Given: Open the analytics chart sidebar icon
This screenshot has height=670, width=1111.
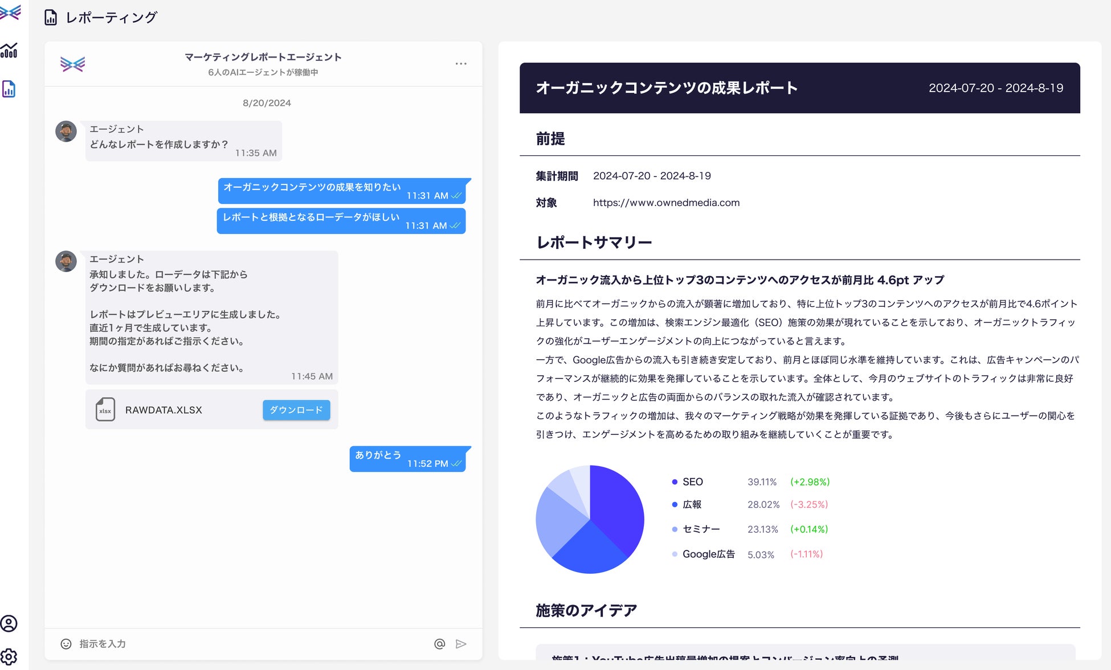Looking at the screenshot, I should tap(9, 51).
